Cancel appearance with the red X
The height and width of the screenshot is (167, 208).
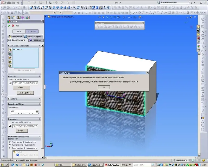coord(13,26)
